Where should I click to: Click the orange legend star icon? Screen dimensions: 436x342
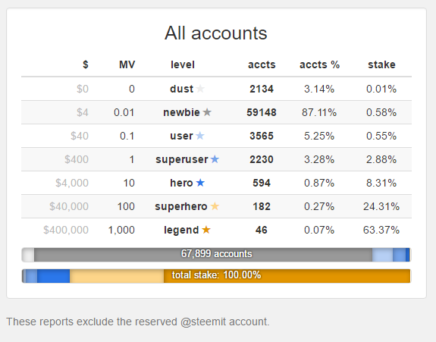pyautogui.click(x=206, y=230)
